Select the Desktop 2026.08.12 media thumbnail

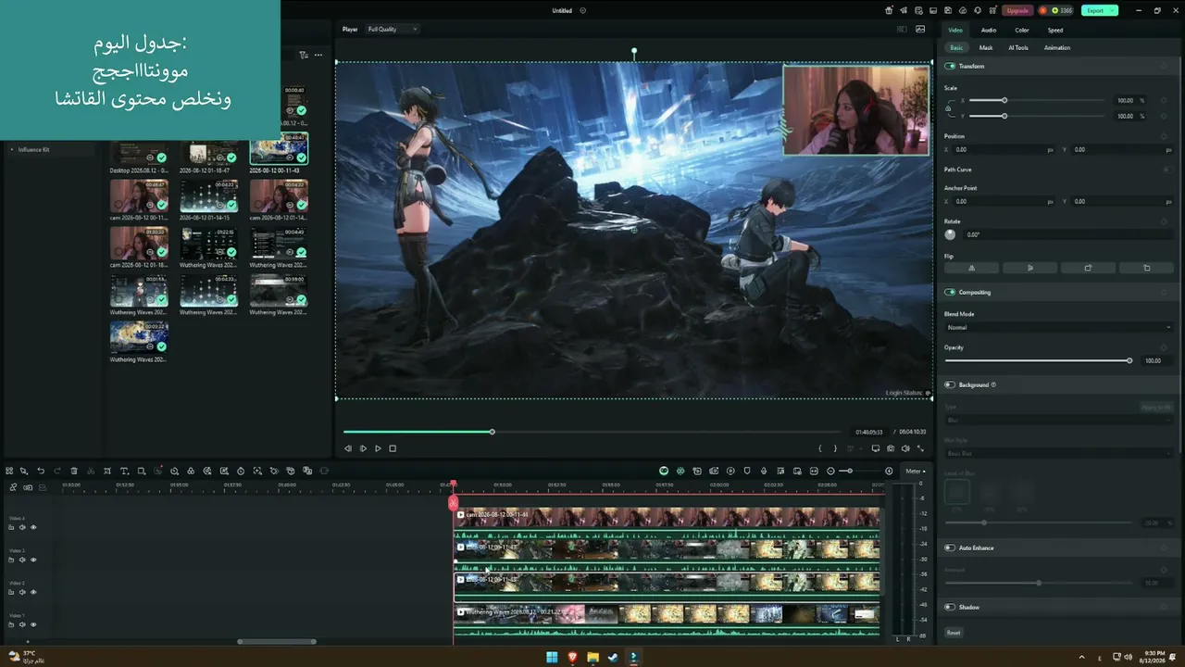(139, 151)
